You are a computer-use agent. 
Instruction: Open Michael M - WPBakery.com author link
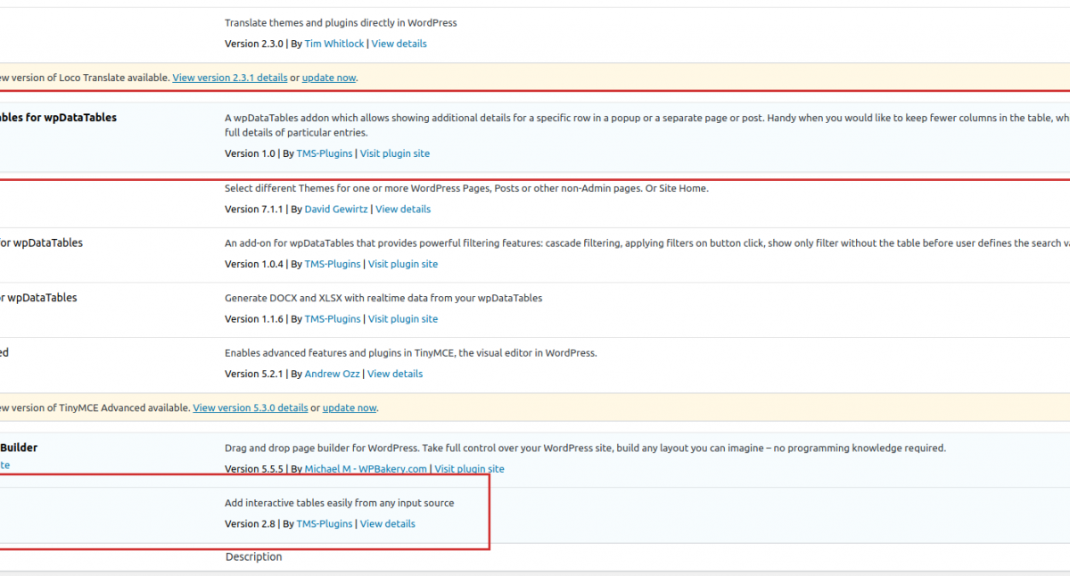point(366,469)
